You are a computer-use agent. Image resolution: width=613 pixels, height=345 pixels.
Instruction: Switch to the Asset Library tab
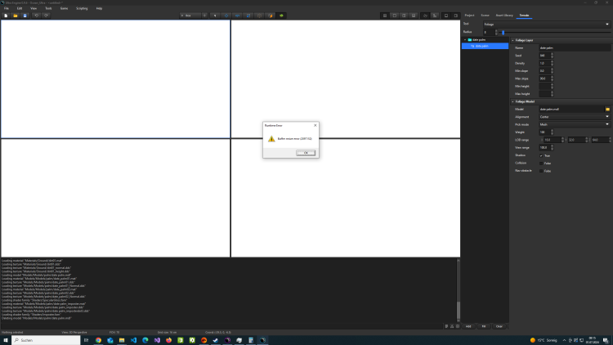click(x=504, y=16)
